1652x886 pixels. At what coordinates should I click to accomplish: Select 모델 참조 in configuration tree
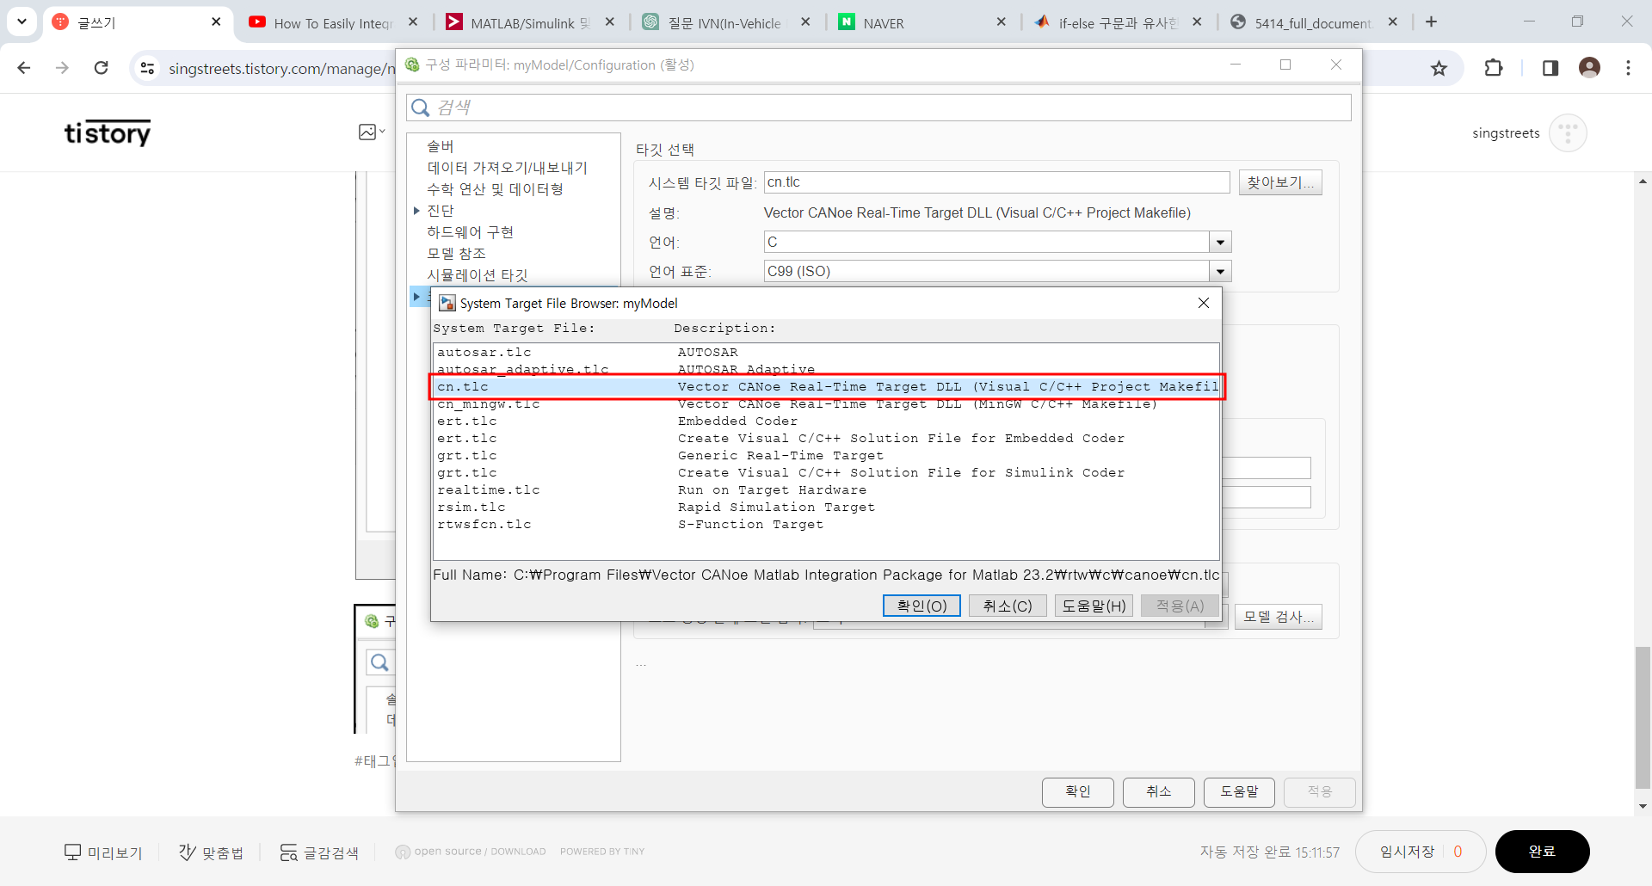[x=457, y=254]
